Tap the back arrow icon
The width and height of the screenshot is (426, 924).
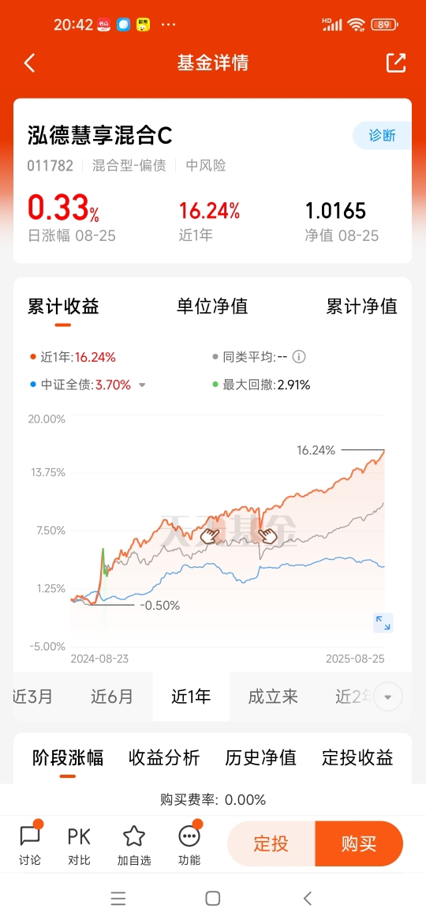click(29, 63)
